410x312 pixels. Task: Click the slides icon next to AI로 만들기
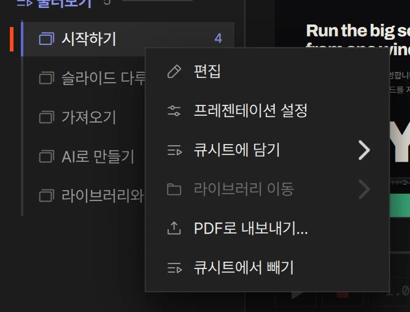point(47,156)
